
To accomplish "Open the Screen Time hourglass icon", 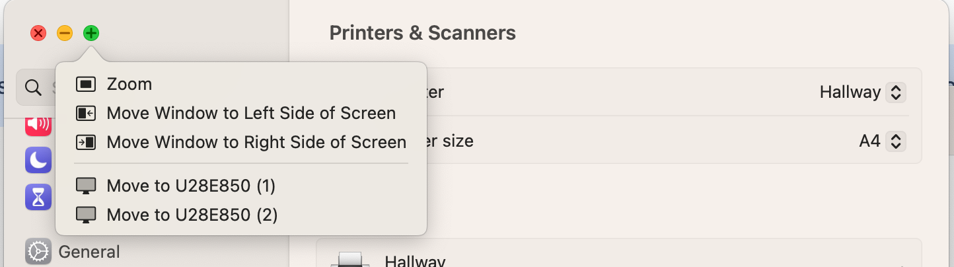I will point(38,197).
